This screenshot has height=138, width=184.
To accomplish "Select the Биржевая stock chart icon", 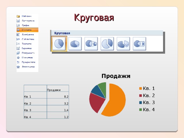I will click(x=18, y=48).
